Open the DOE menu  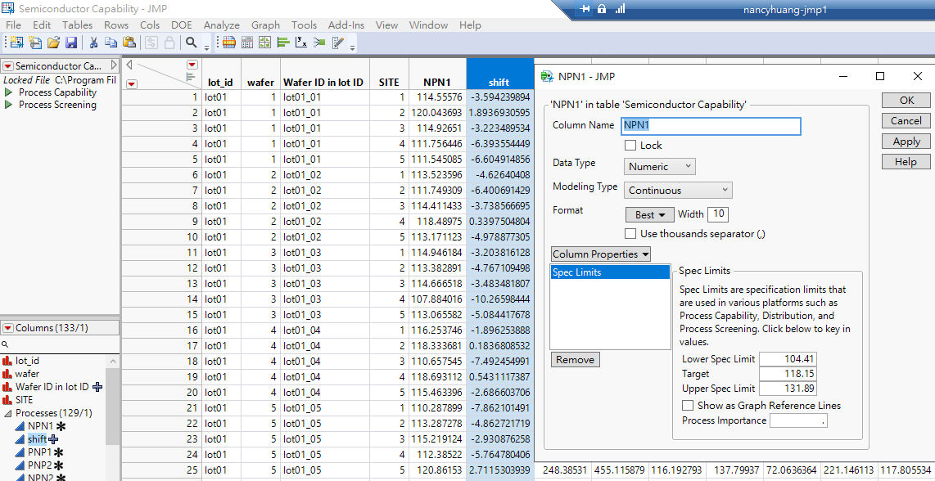coord(181,25)
